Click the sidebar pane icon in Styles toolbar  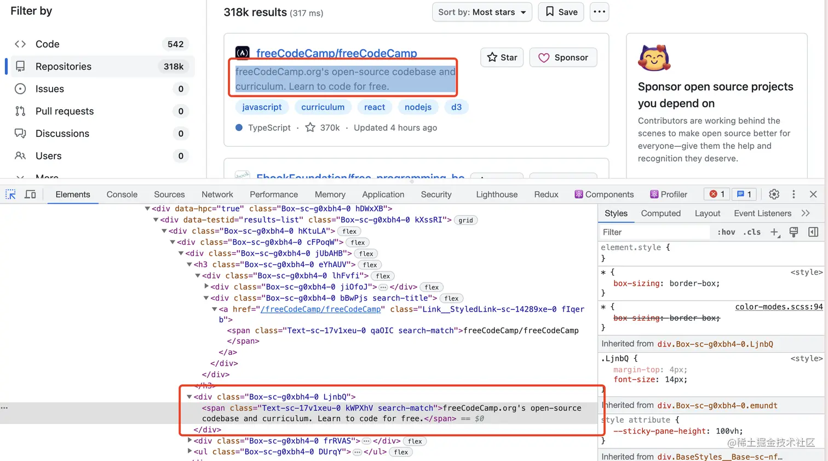coord(813,232)
